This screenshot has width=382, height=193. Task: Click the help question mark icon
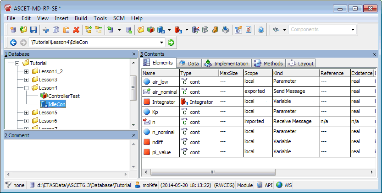coord(261,30)
